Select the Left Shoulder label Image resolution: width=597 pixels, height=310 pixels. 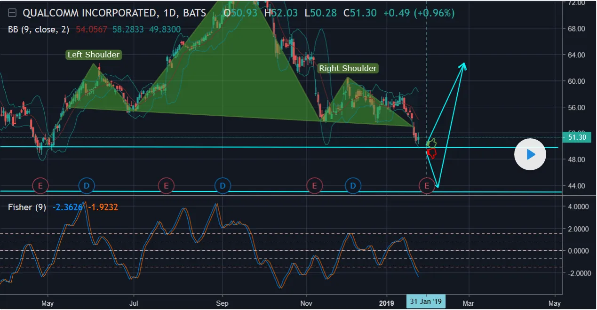click(94, 55)
